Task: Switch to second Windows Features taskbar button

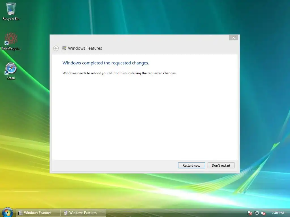Action: pyautogui.click(x=84, y=213)
